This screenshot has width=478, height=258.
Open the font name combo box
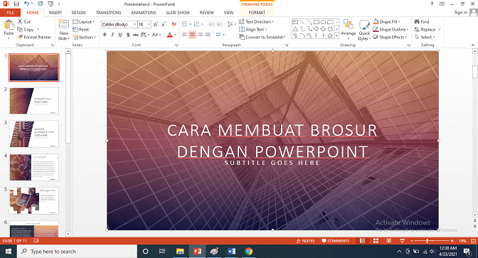(119, 24)
